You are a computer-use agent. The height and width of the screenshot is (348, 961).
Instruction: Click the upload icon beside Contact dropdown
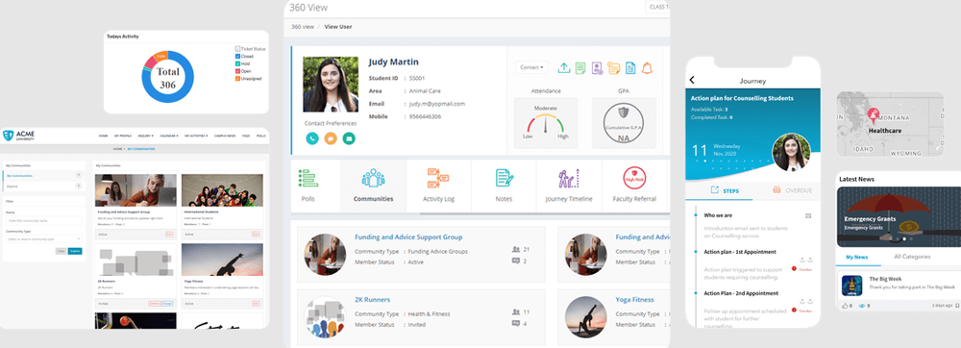pos(564,67)
